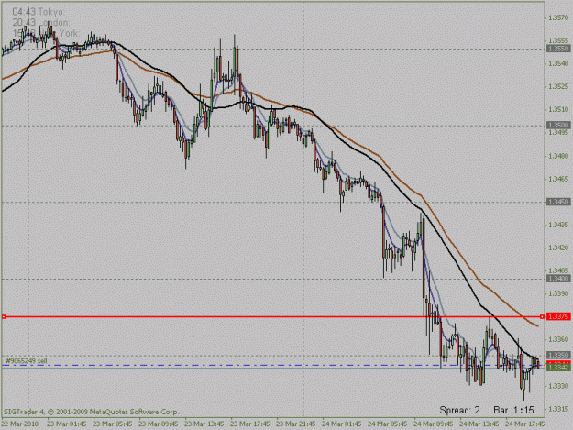Select the red 1.3375 price tag
This screenshot has height=430, width=573.
click(558, 316)
